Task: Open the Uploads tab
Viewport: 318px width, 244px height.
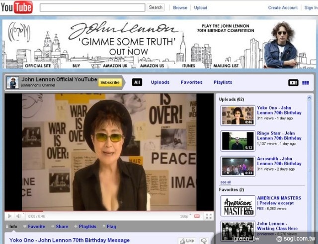Action: tap(160, 82)
